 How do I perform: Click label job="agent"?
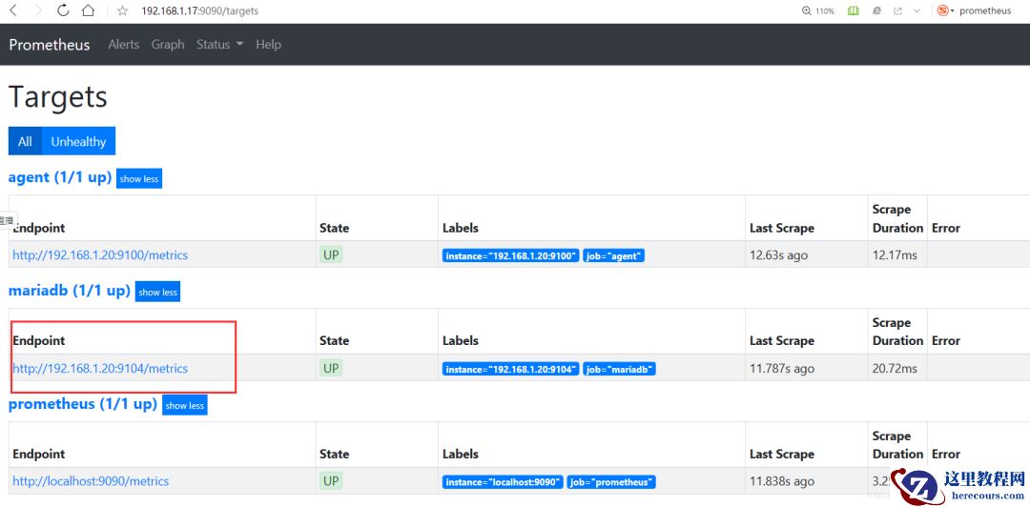click(613, 256)
